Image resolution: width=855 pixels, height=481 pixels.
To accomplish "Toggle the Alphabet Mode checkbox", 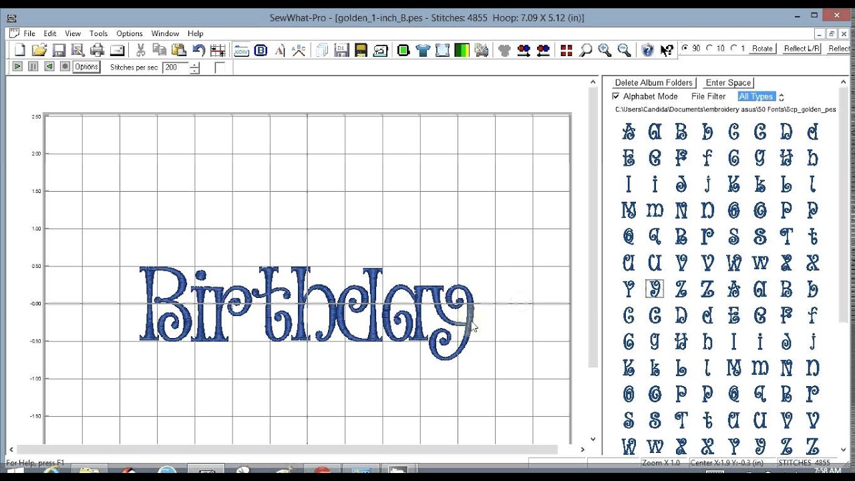I will [616, 97].
